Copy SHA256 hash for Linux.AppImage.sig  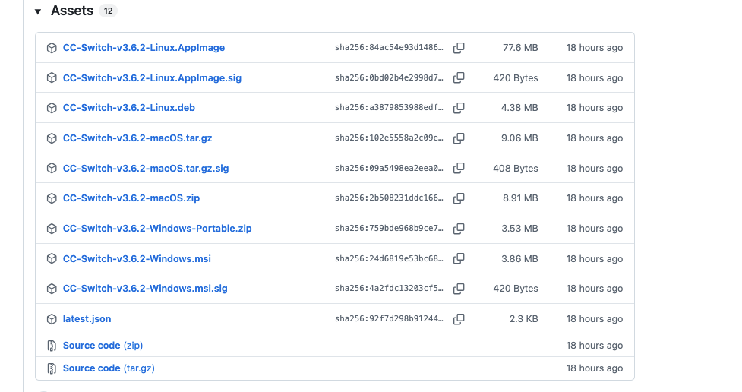point(459,78)
